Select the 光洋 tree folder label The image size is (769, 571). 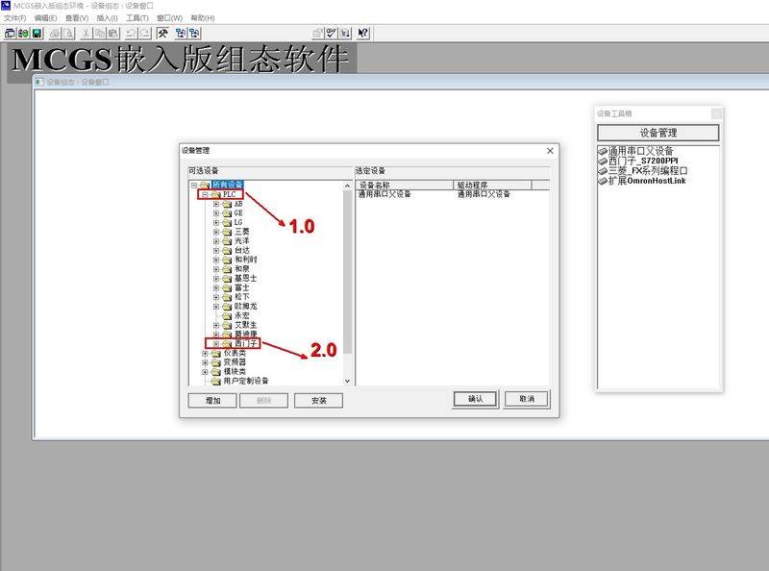point(242,241)
